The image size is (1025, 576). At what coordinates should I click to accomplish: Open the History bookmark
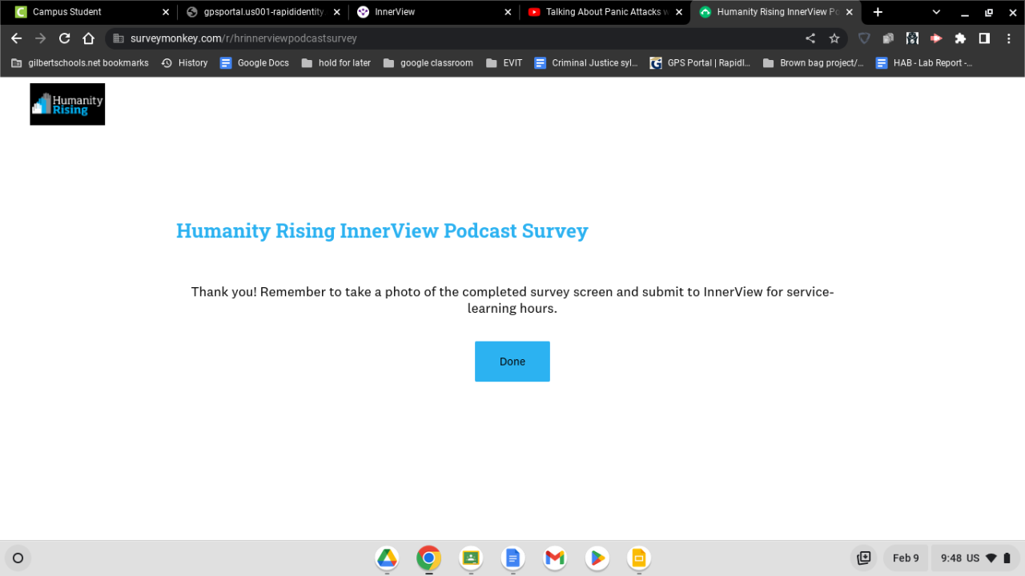(x=184, y=63)
